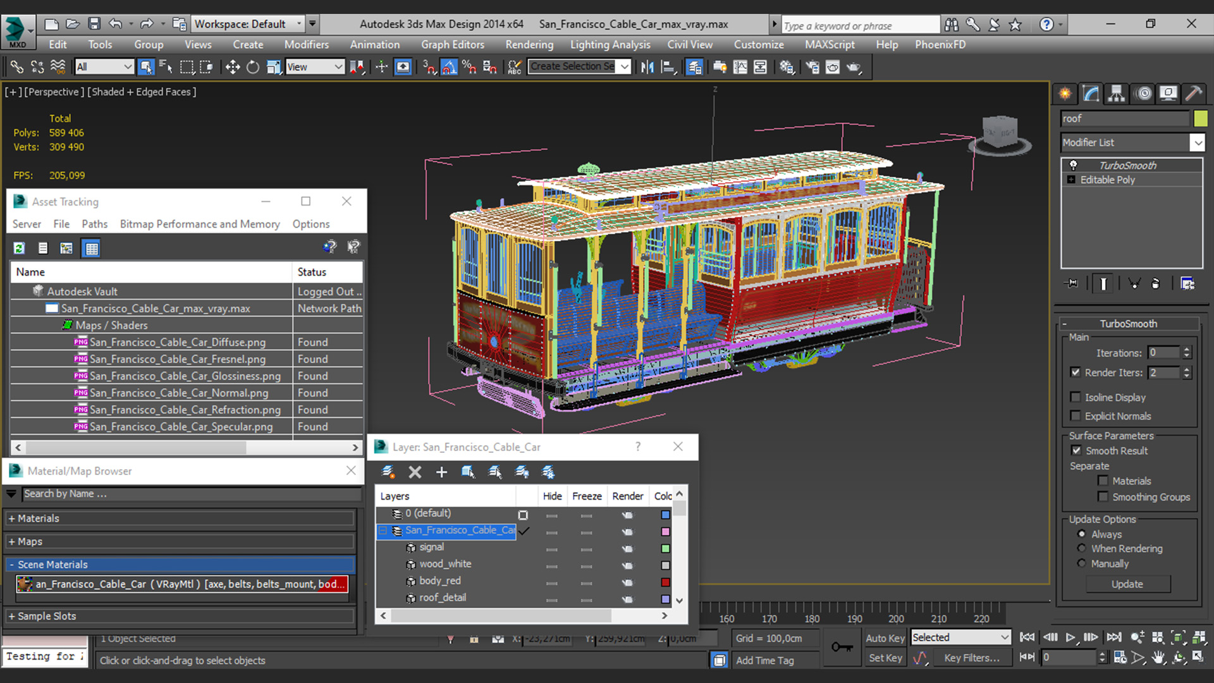Viewport: 1214px width, 683px height.
Task: Toggle TurboSmooth modifier lightbulb on/off
Action: 1073,165
